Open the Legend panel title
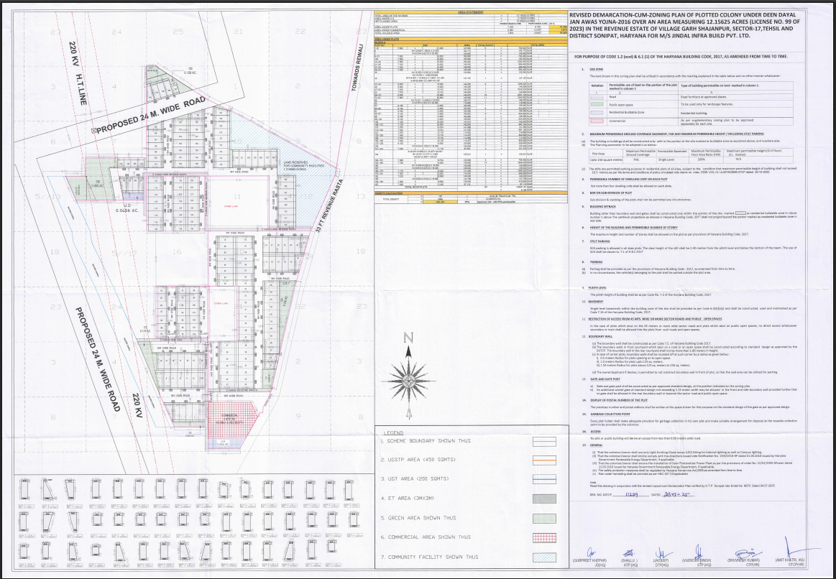Image resolution: width=836 pixels, height=579 pixels. [x=394, y=433]
